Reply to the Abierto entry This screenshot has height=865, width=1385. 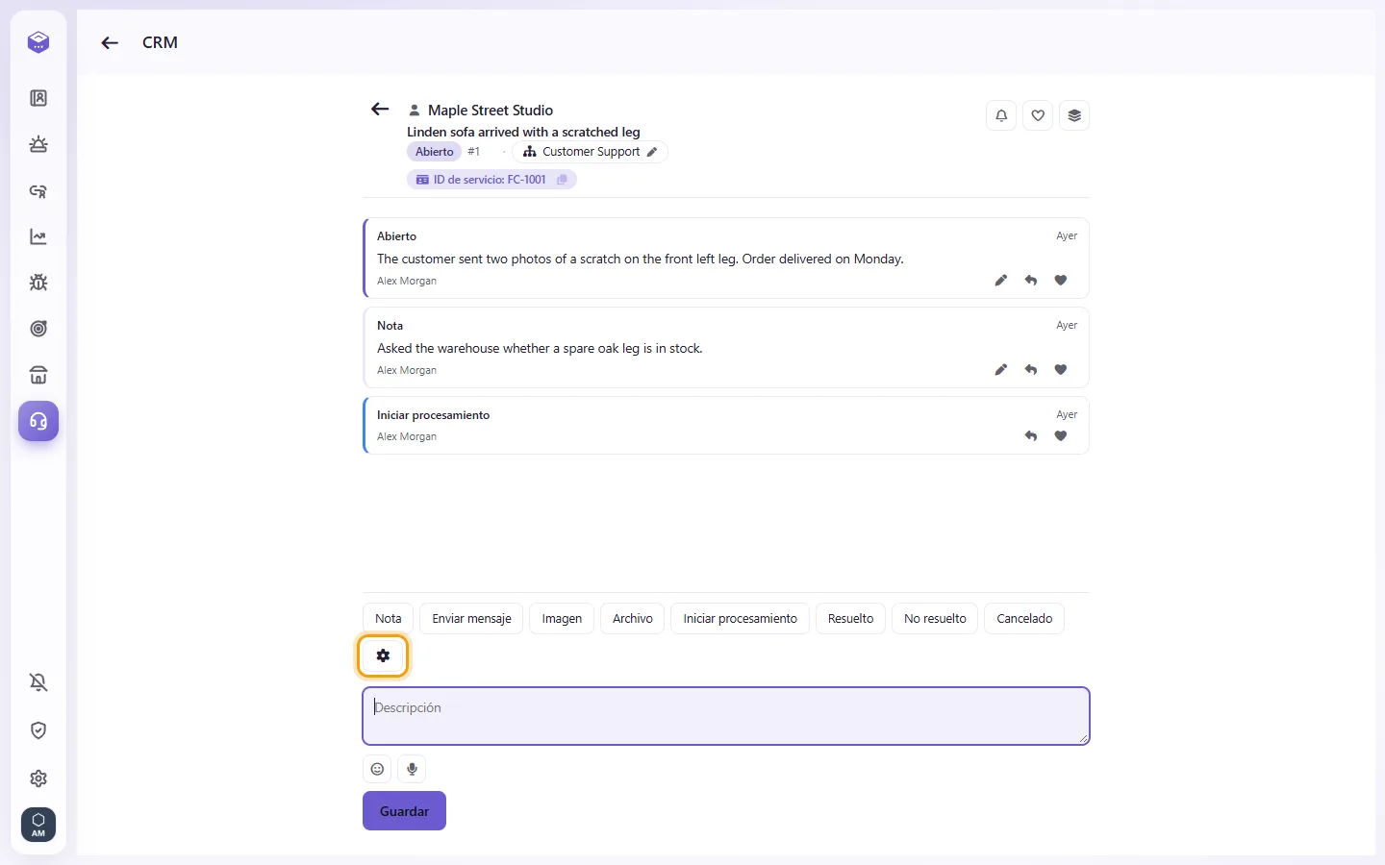click(x=1031, y=281)
